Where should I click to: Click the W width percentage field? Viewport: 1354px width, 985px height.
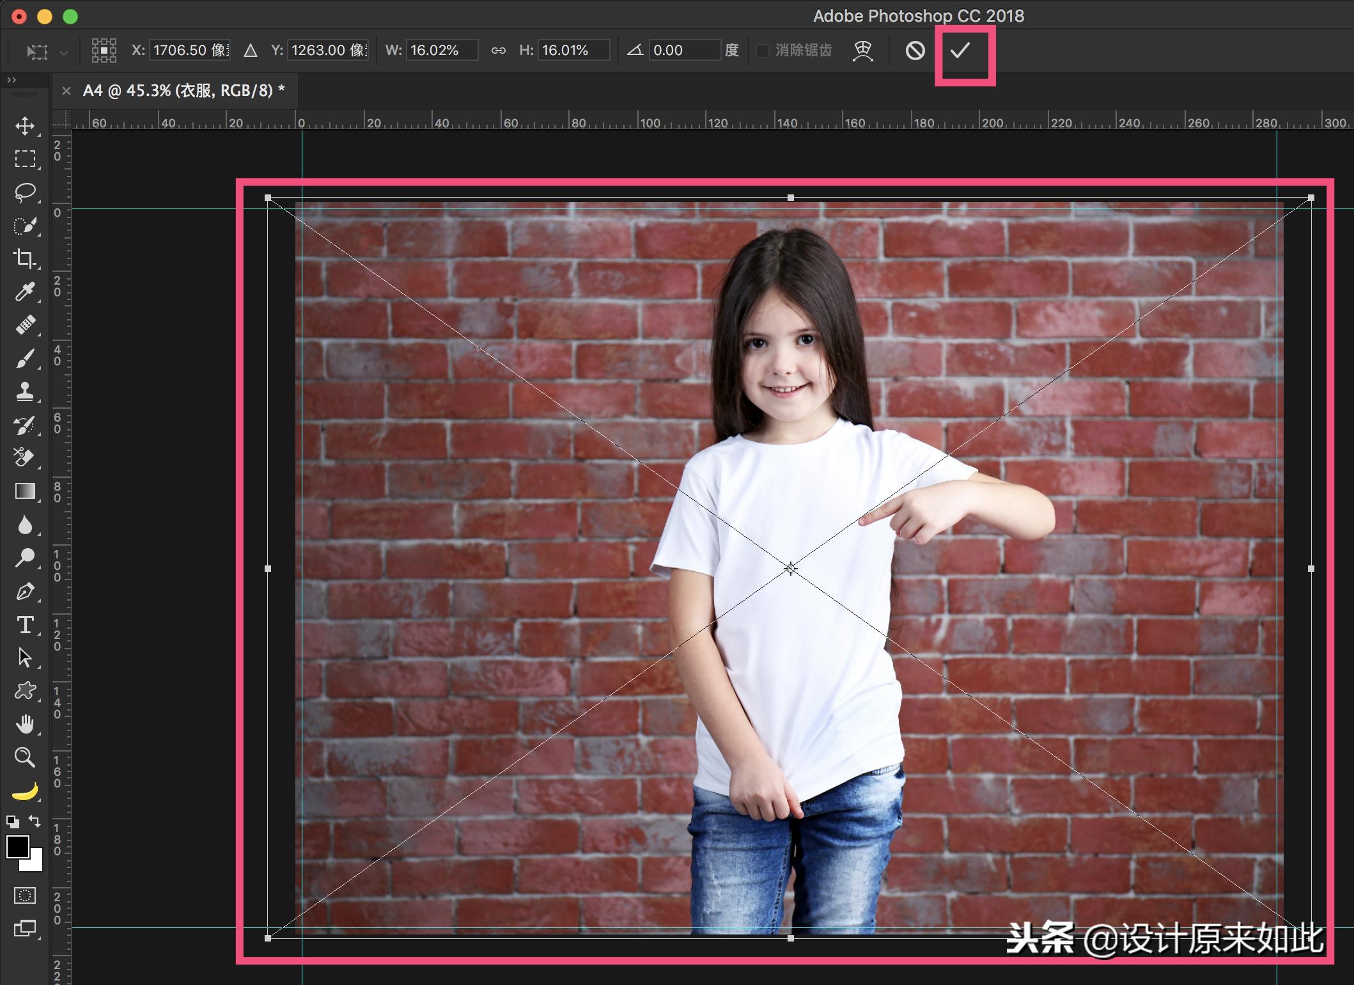(x=442, y=51)
